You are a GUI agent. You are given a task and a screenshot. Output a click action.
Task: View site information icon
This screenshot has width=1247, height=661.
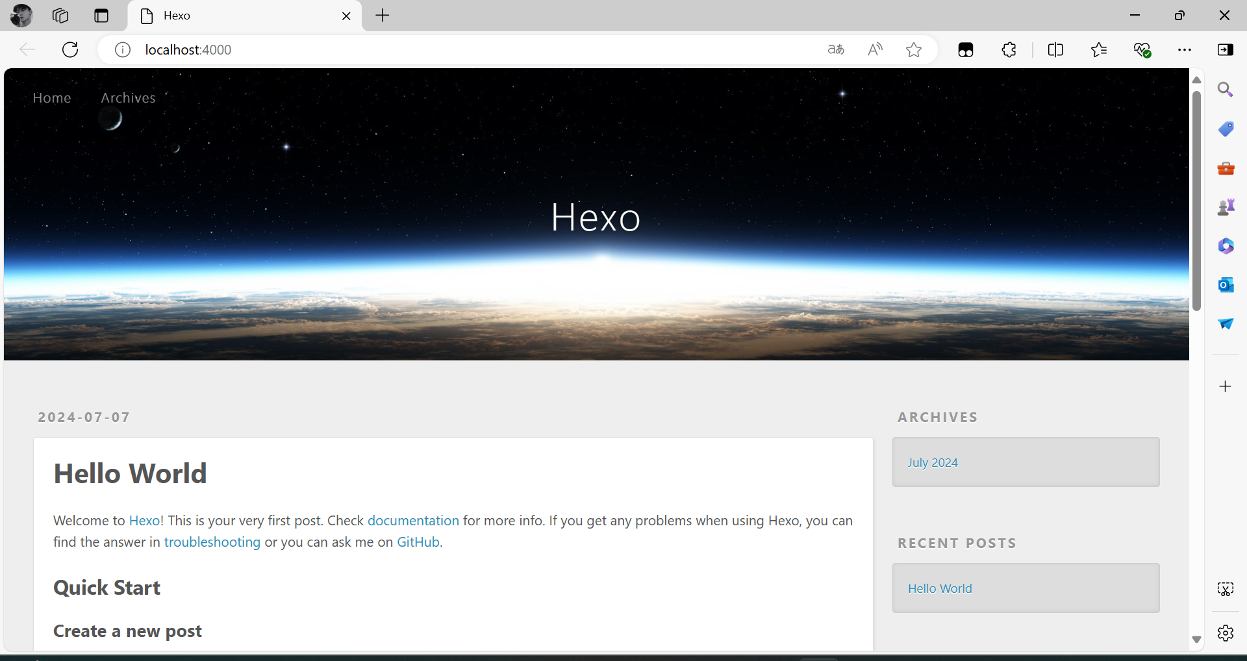(x=123, y=50)
